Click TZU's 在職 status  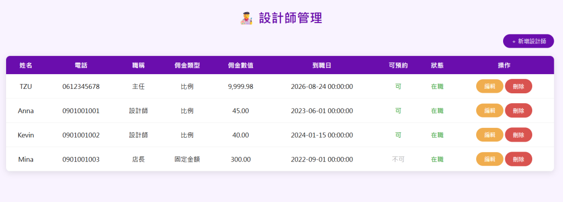click(437, 87)
